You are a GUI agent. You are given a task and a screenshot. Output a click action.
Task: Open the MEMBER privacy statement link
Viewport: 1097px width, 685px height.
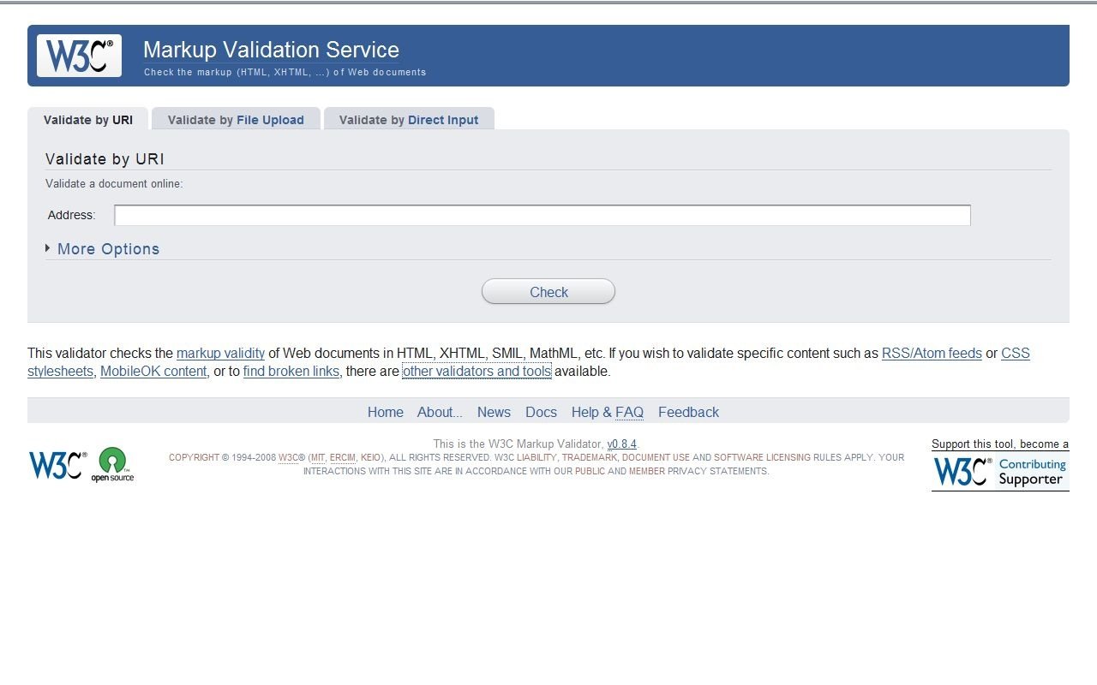coord(647,471)
